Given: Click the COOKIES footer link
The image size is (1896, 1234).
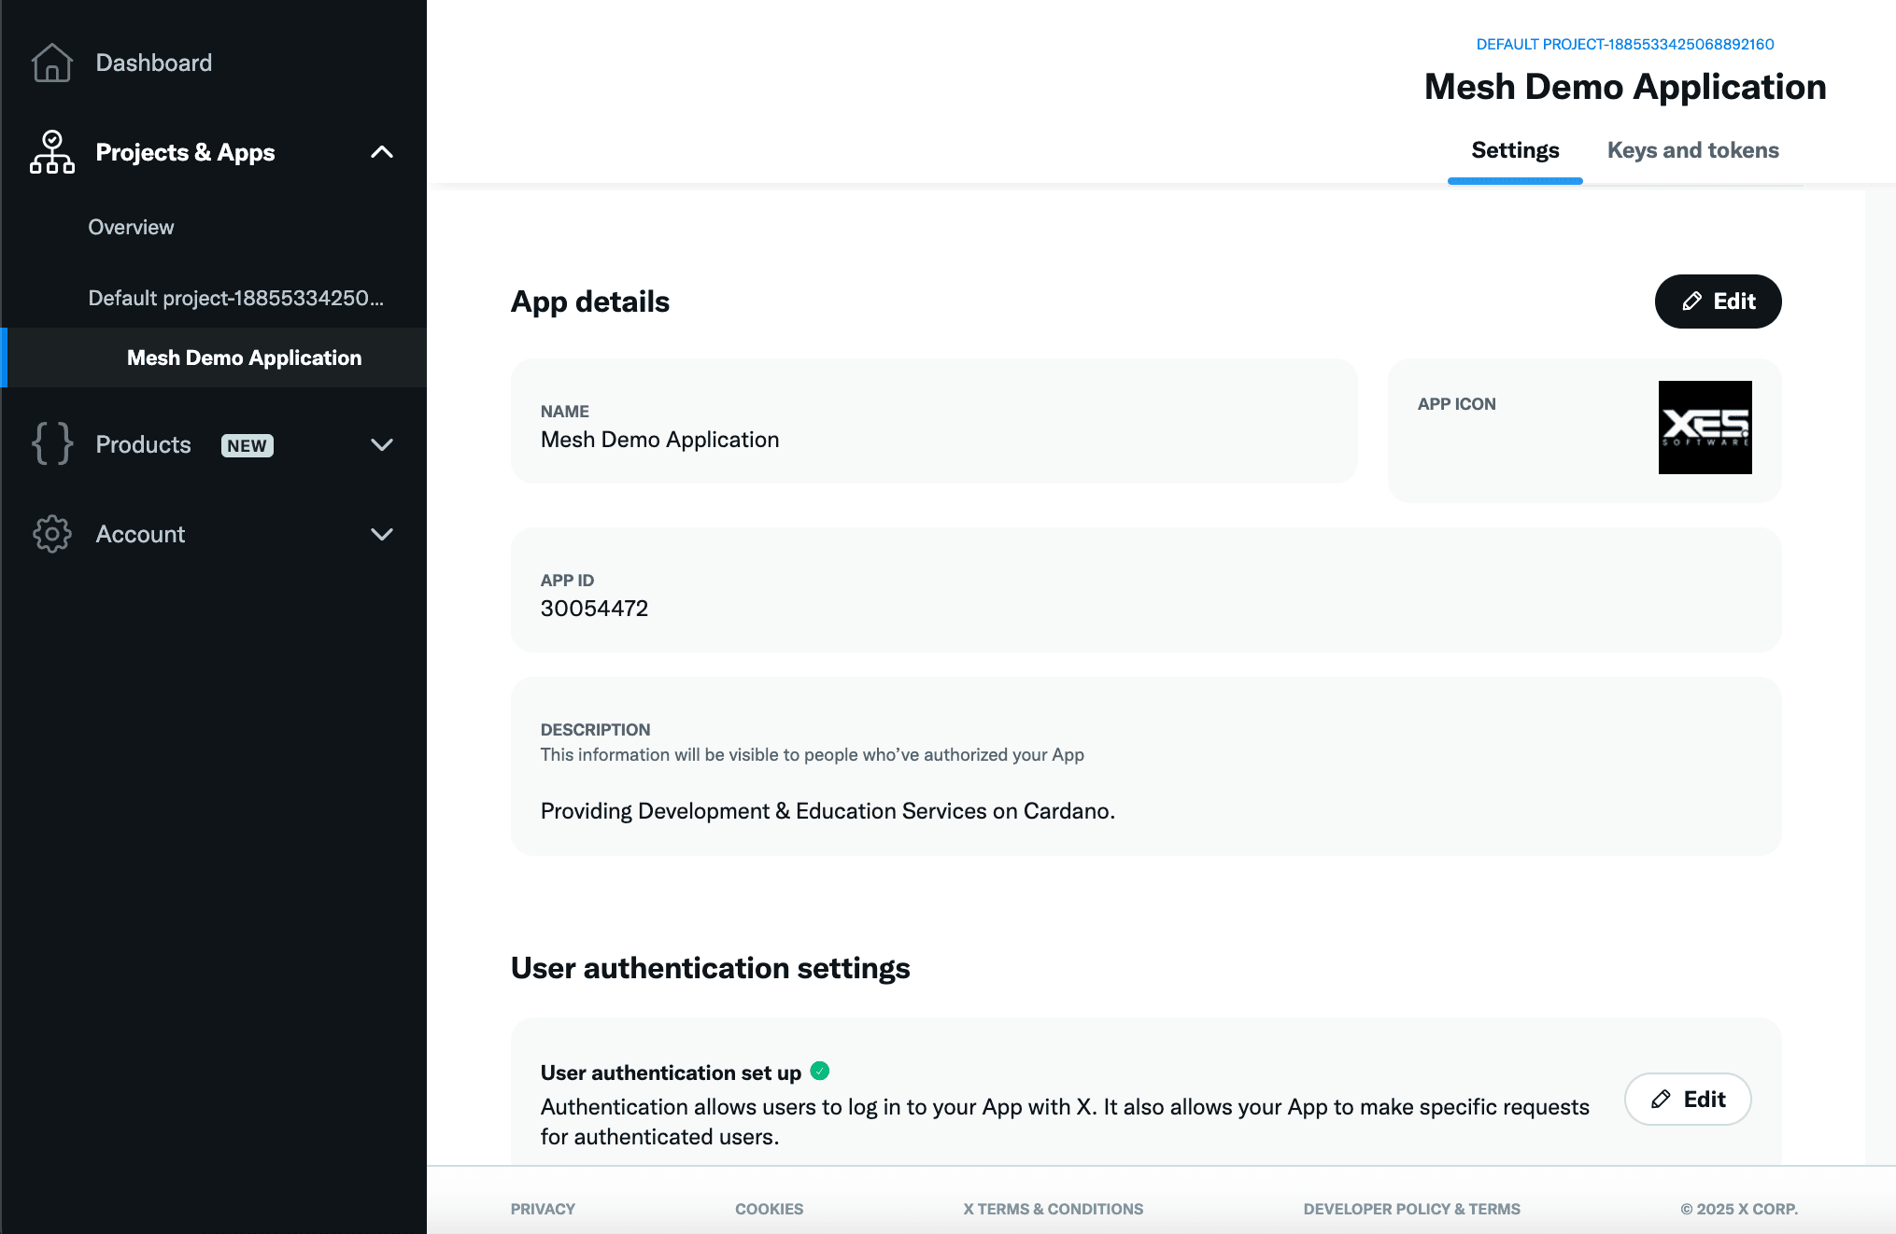Looking at the screenshot, I should pos(769,1208).
